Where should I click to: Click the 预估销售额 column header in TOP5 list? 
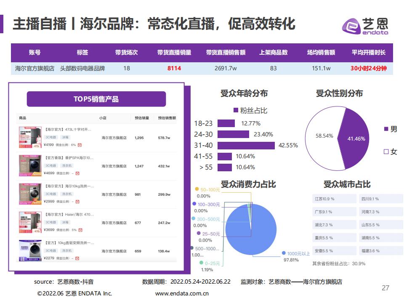[x=167, y=118]
